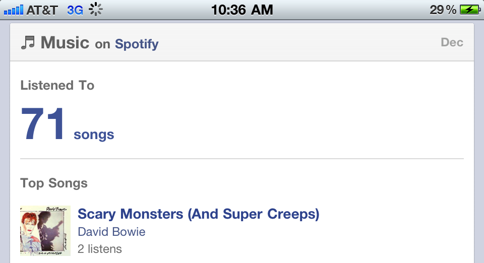Open Scary Monsters (And Super Creeps) song
The image size is (484, 263).
pos(198,214)
